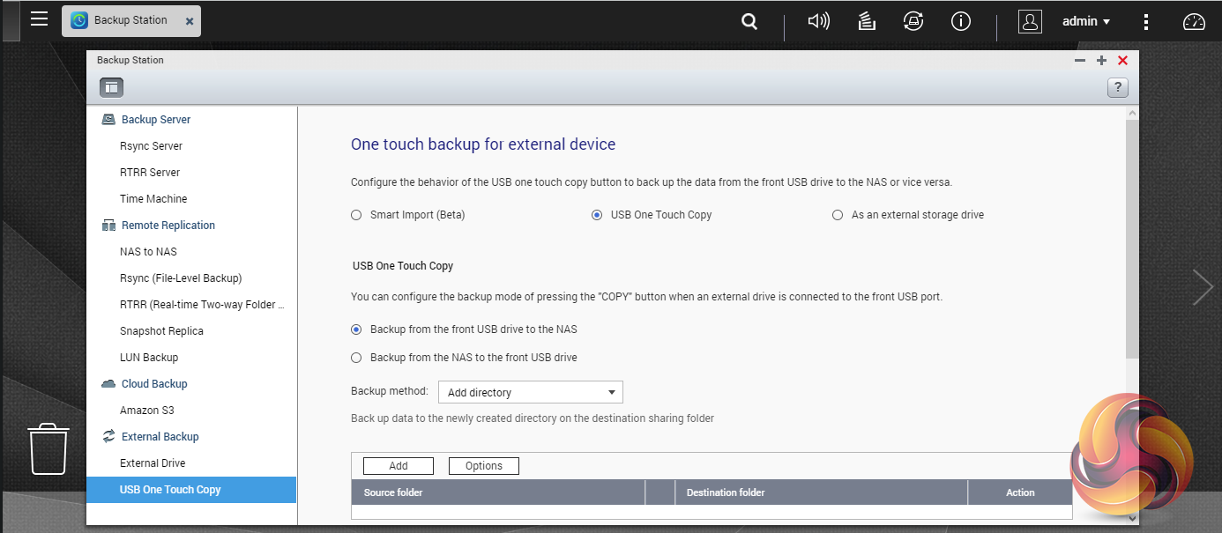Click the search magnifier icon

pyautogui.click(x=749, y=22)
